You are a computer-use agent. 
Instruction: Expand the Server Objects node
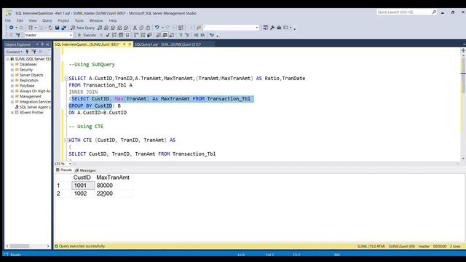tap(12, 75)
